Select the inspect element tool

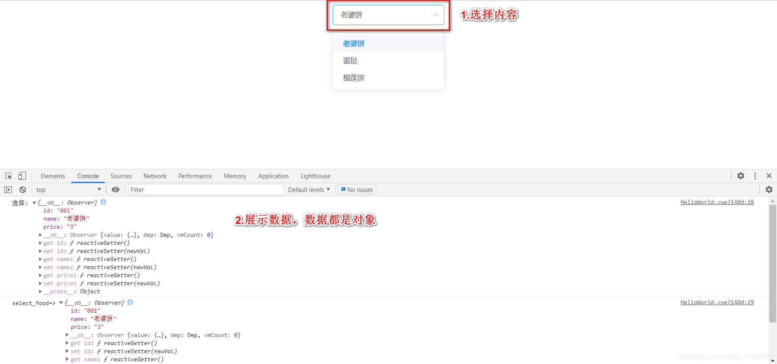click(8, 176)
